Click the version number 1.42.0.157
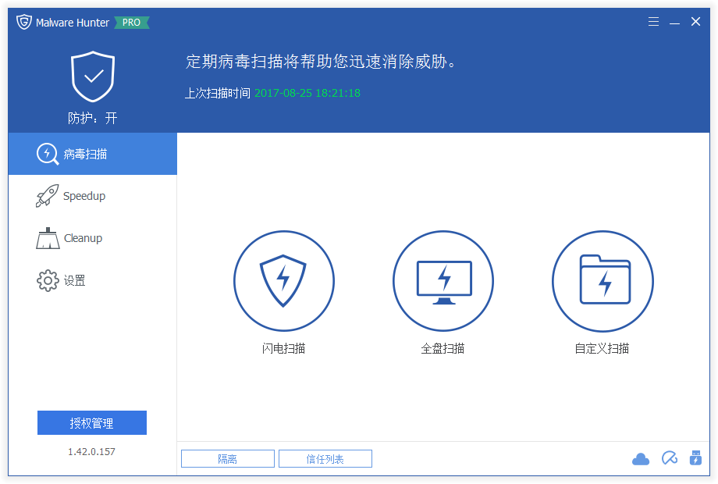Viewport: 718px width, 484px height. click(x=92, y=450)
